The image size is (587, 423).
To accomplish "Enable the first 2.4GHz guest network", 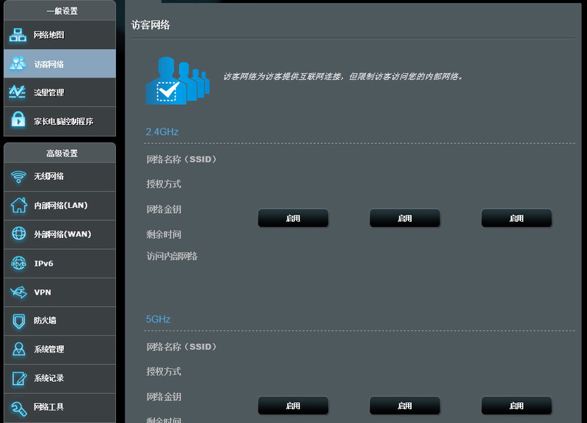I will pos(293,218).
